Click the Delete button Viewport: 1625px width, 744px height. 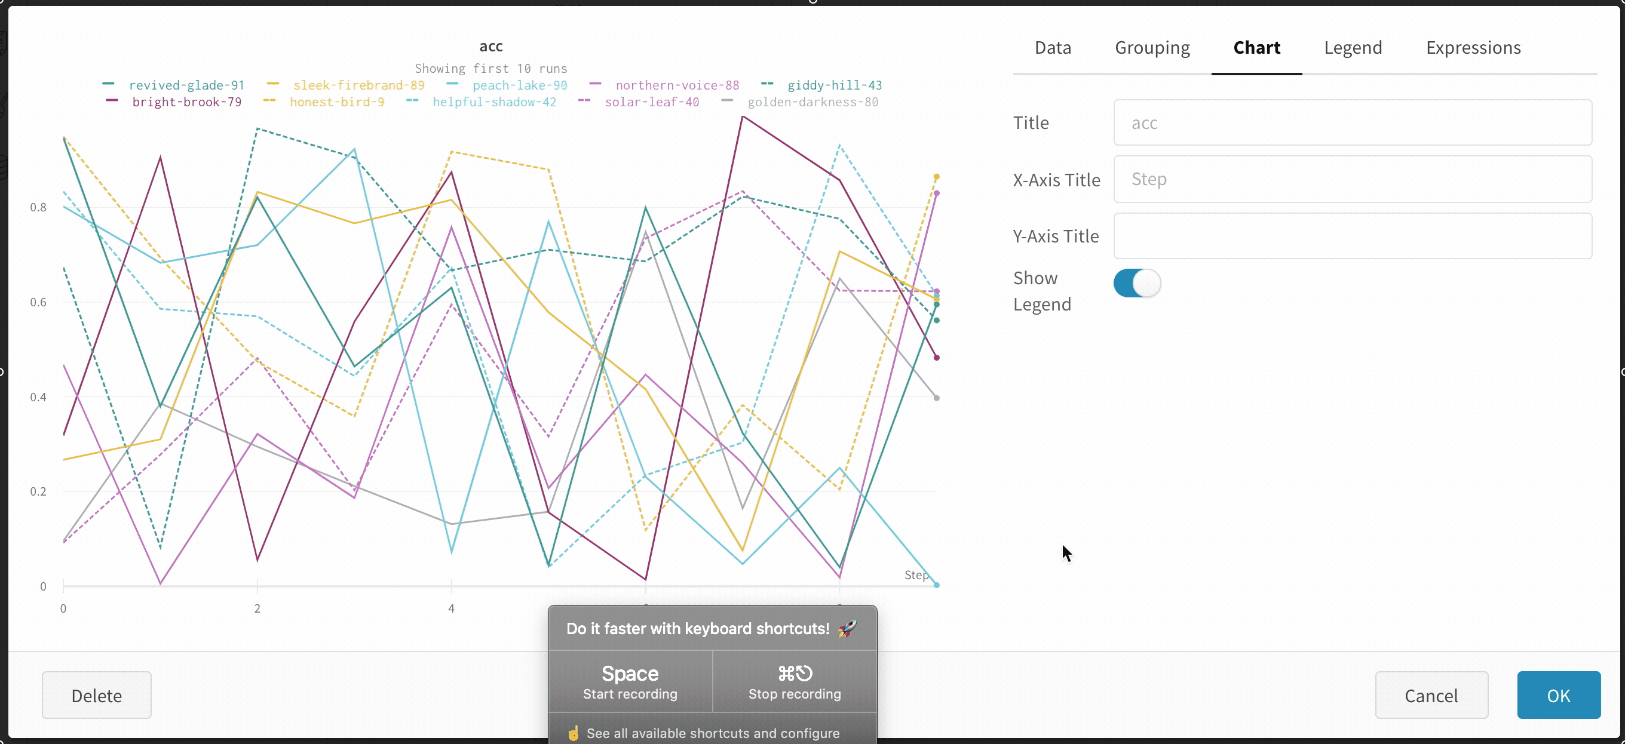pyautogui.click(x=97, y=695)
